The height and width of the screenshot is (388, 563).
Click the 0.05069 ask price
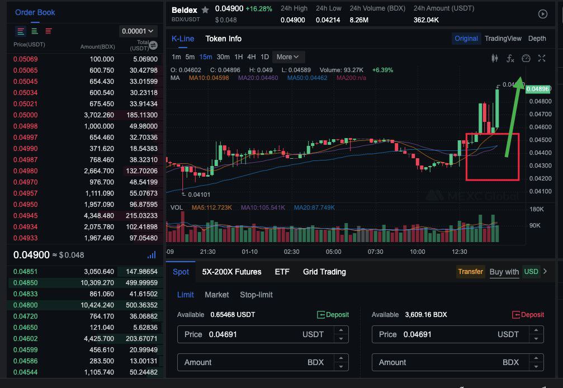pos(26,59)
